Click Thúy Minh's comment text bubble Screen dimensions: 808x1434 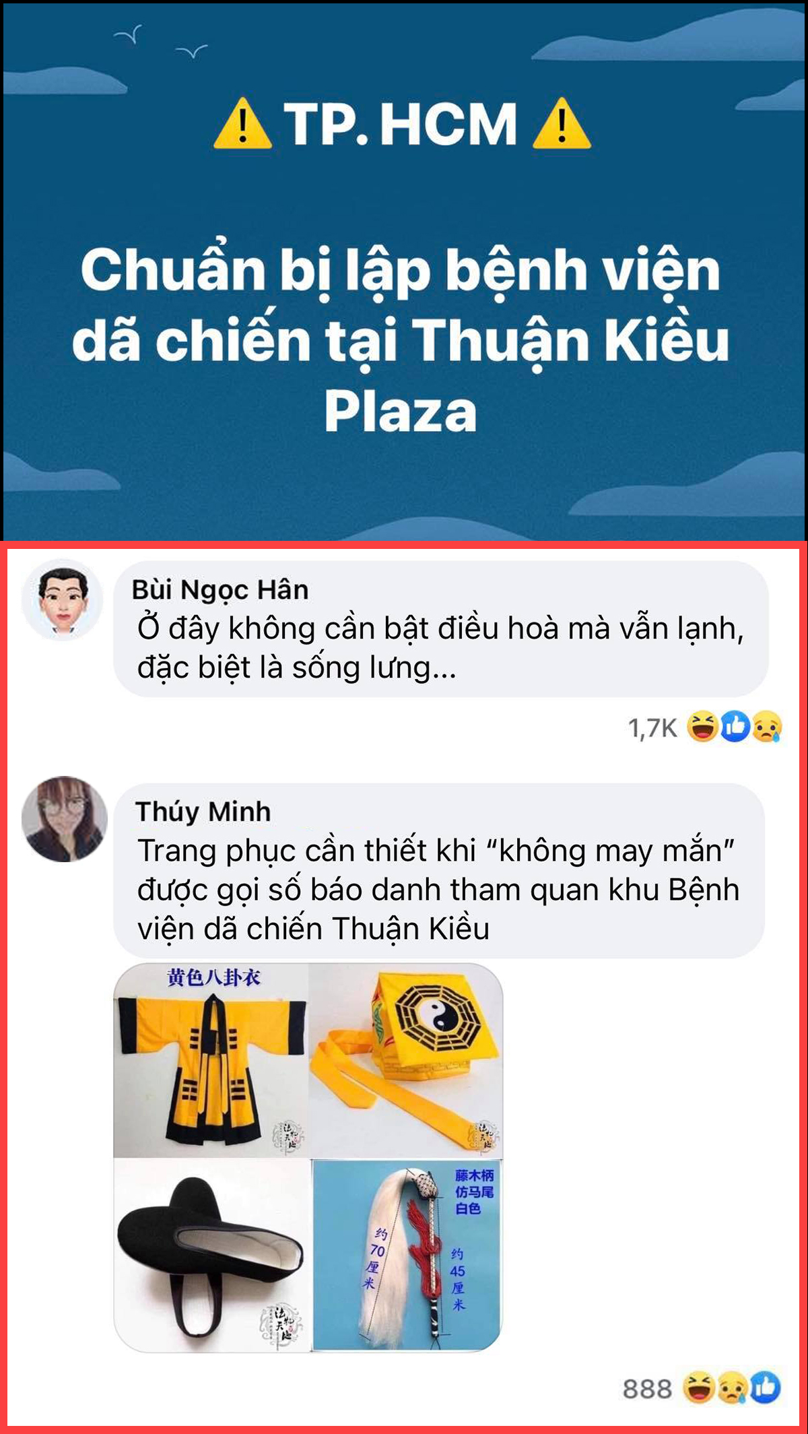click(x=439, y=870)
